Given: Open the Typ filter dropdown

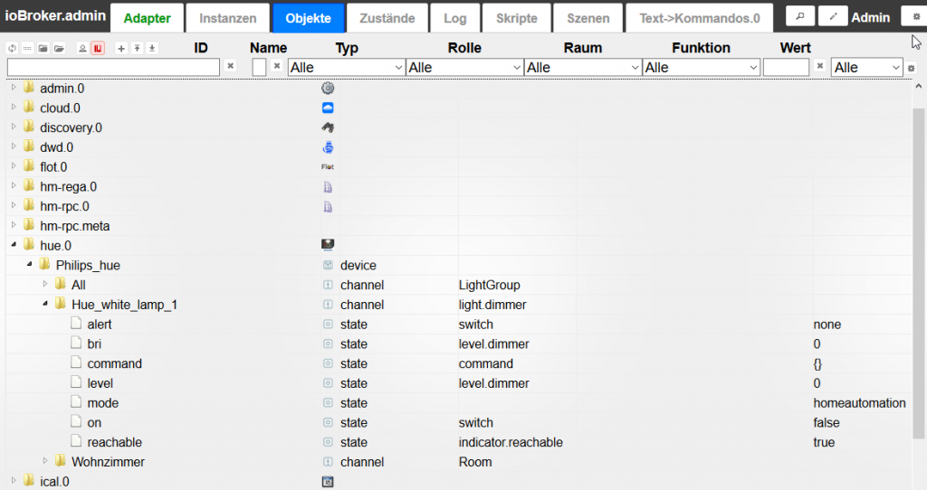Looking at the screenshot, I should (x=347, y=67).
